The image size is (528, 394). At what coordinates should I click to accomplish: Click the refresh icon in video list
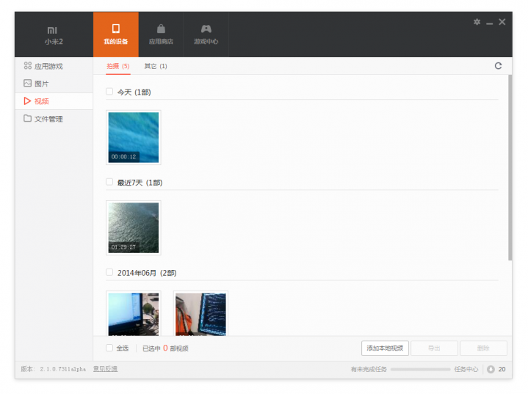coord(498,66)
